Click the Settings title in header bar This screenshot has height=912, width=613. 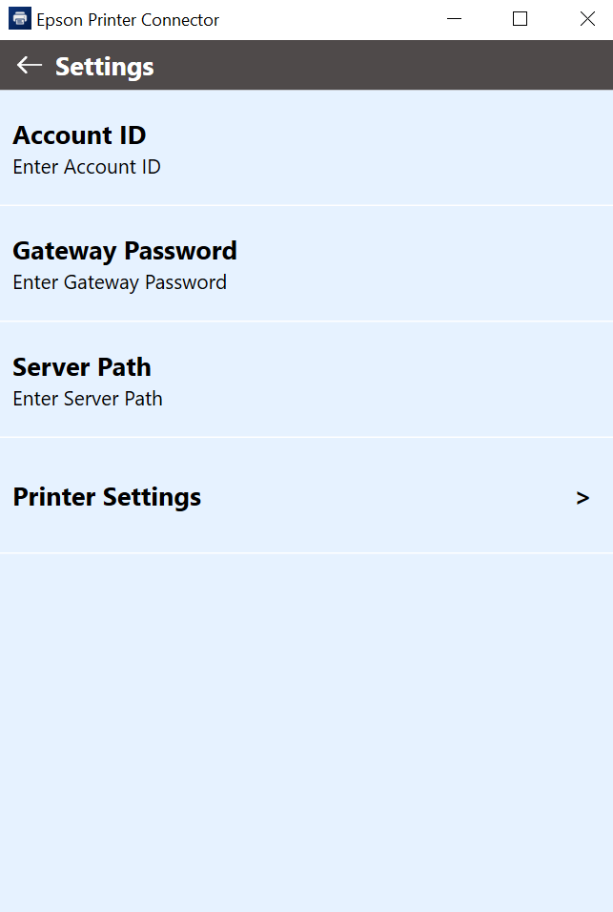[105, 67]
